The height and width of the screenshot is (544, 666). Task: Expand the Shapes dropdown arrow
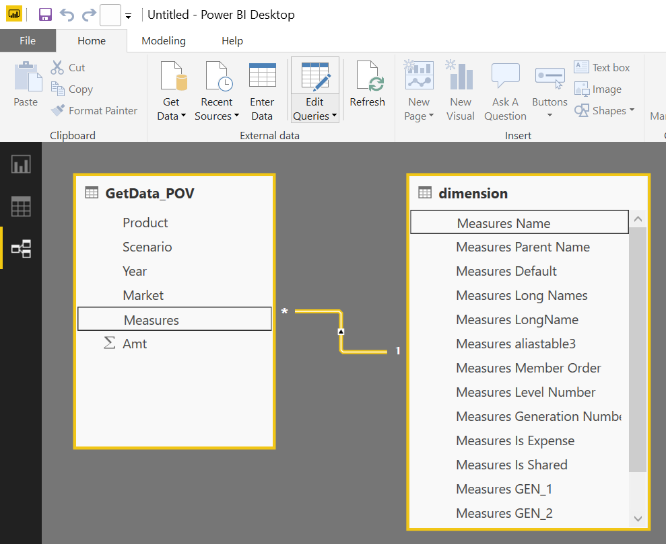(x=632, y=110)
